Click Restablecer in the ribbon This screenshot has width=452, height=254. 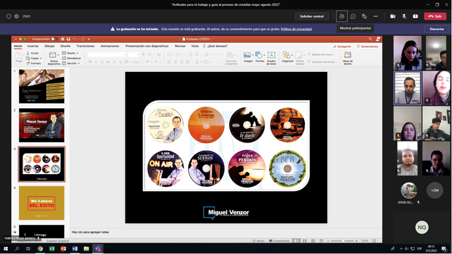(x=71, y=58)
